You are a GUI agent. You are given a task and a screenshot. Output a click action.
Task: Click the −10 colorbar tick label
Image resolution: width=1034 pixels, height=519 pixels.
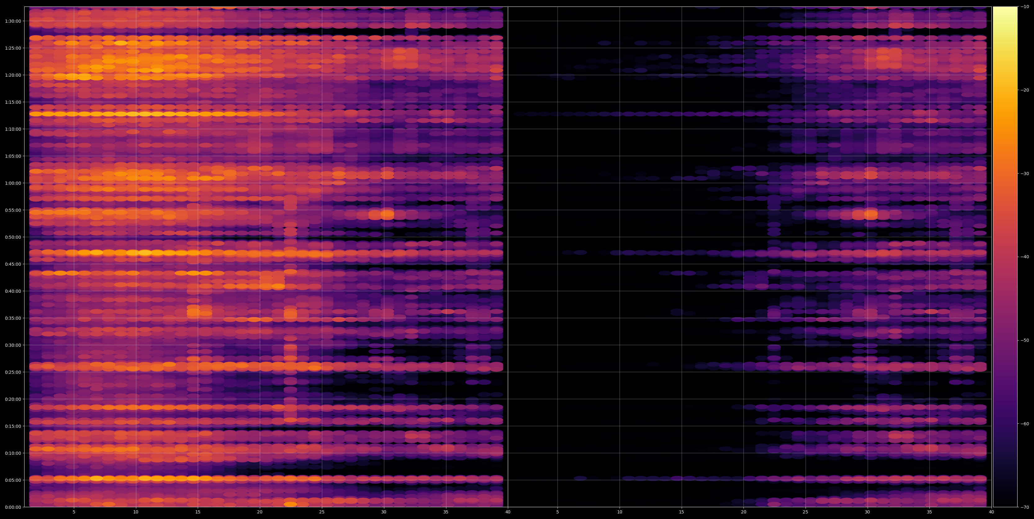click(1024, 7)
